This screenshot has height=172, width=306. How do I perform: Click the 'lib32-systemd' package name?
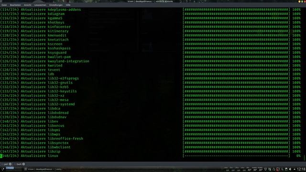tap(61, 104)
